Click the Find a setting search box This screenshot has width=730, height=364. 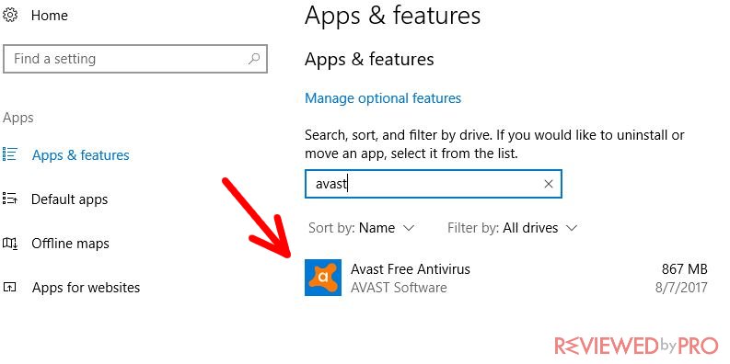(135, 59)
